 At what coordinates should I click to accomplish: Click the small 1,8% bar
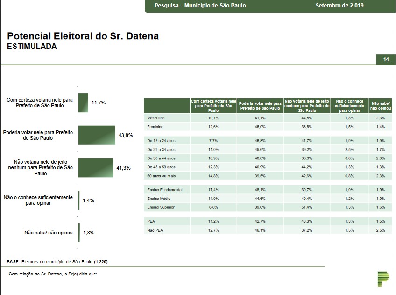[x=79, y=233]
